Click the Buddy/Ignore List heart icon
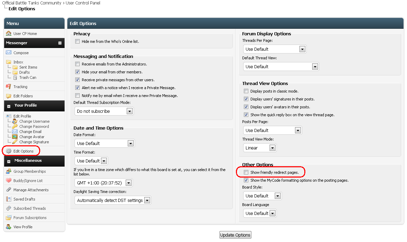The height and width of the screenshot is (242, 407). click(9, 181)
